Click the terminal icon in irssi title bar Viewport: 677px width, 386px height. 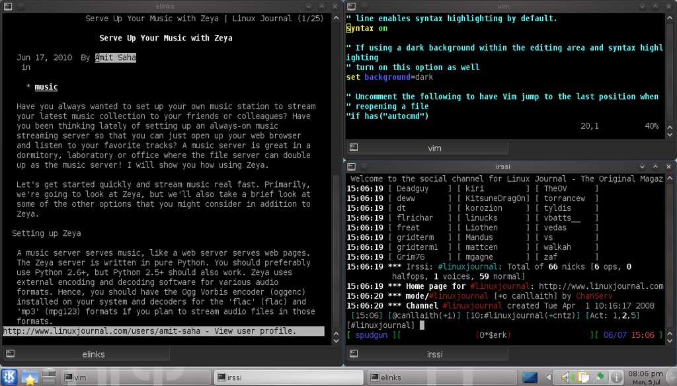[351, 167]
